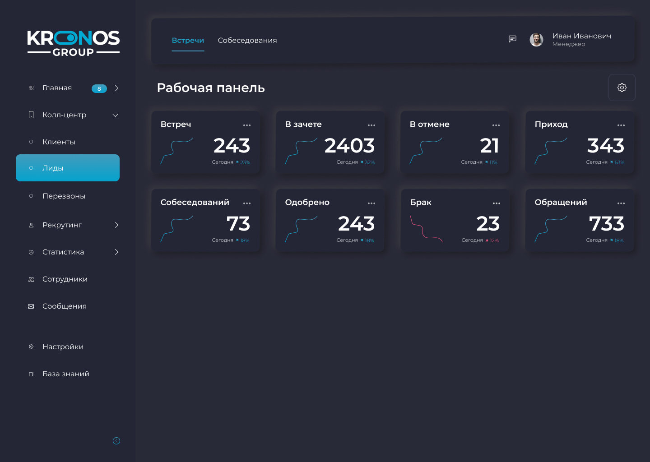650x462 pixels.
Task: Open the options menu on Встреч card
Action: tap(247, 125)
